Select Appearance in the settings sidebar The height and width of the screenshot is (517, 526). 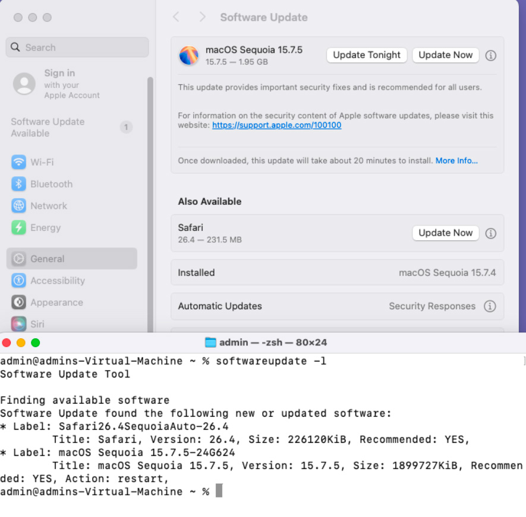72,302
